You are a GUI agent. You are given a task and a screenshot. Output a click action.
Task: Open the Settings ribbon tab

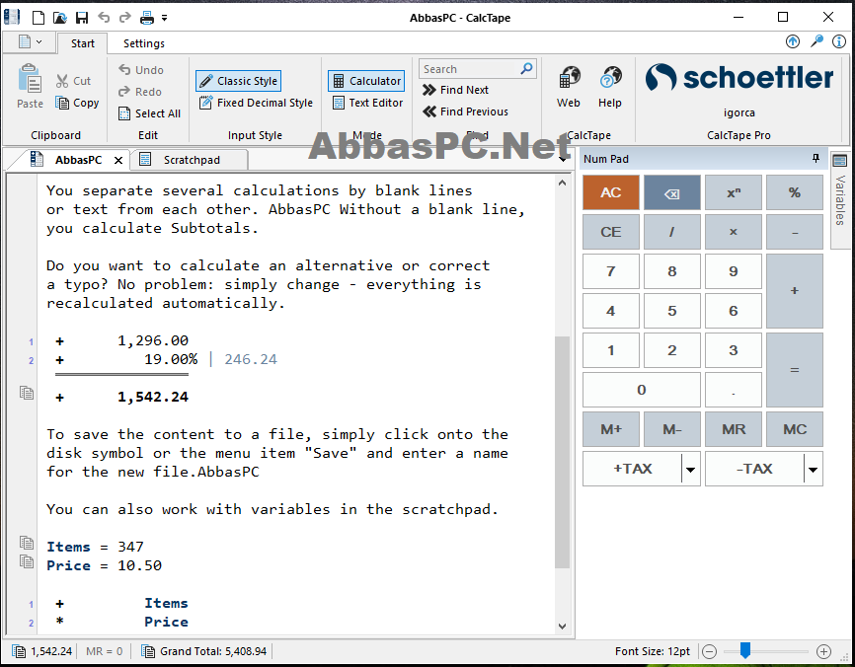coord(144,43)
